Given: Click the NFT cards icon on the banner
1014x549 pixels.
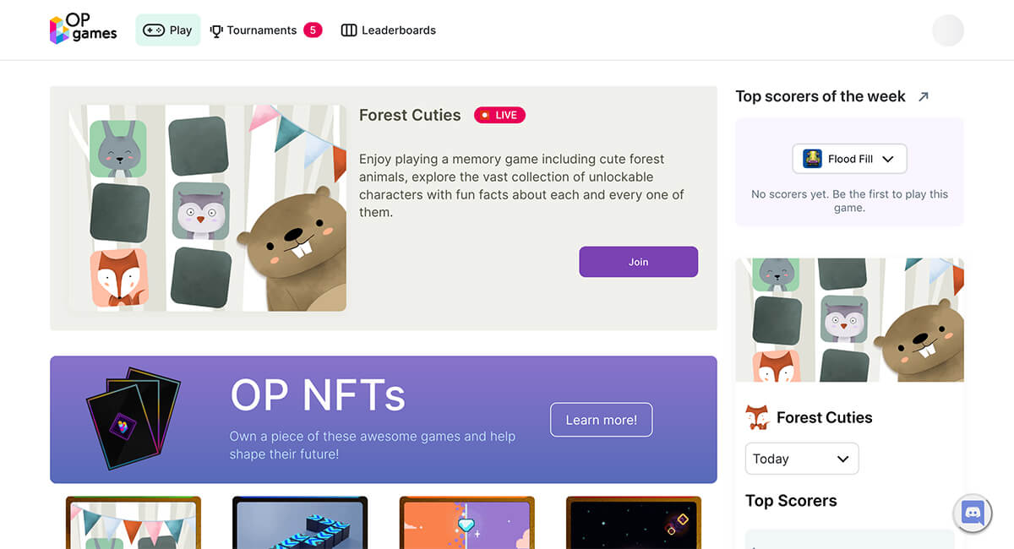Looking at the screenshot, I should (134, 419).
